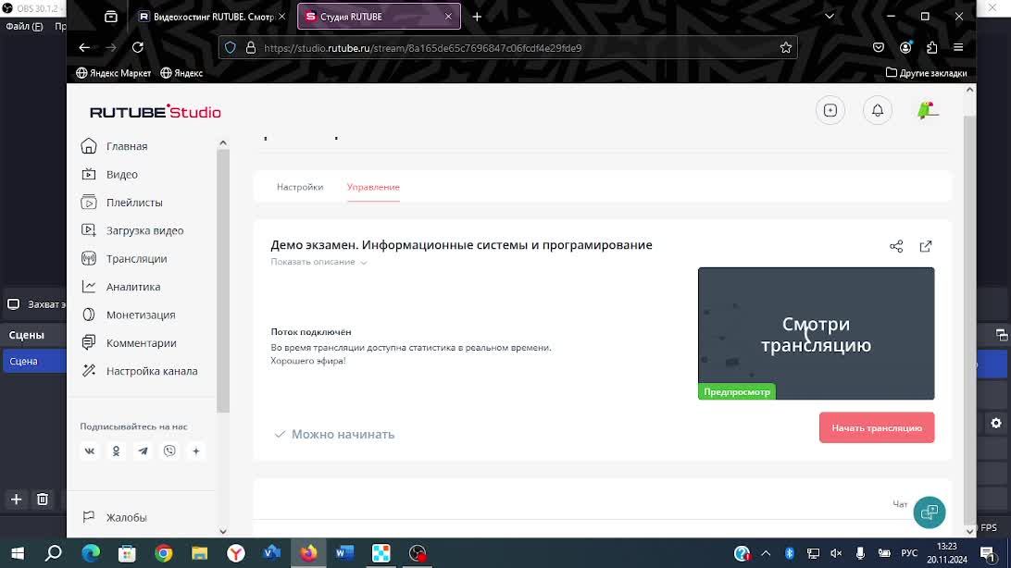Open Firefox View tab button

point(111,17)
